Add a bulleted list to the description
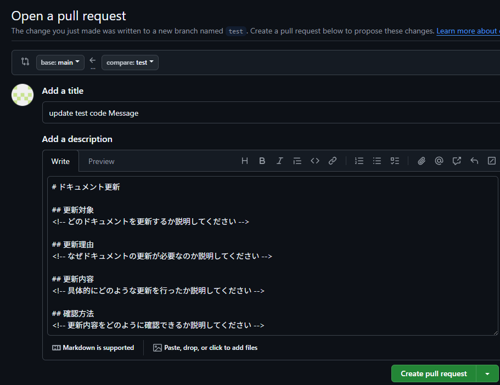The width and height of the screenshot is (500, 385). pyautogui.click(x=377, y=161)
